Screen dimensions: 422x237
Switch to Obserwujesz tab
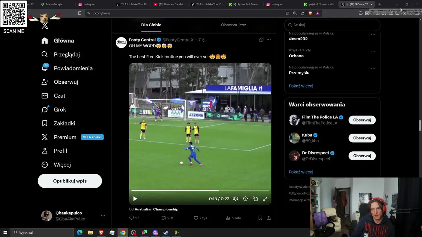pos(233,25)
